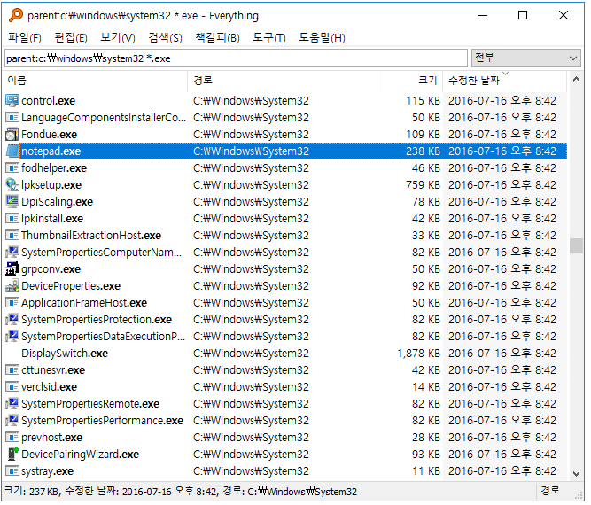Click path cell of the Fondue.exe row

click(x=251, y=135)
